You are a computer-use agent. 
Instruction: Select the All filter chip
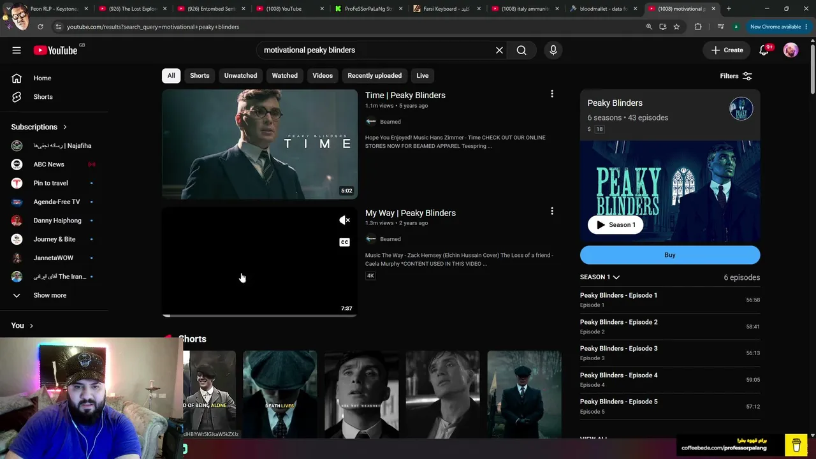pyautogui.click(x=171, y=75)
